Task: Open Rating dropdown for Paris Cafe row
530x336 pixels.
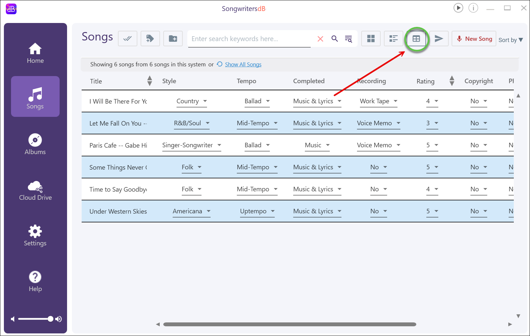Action: tap(436, 145)
